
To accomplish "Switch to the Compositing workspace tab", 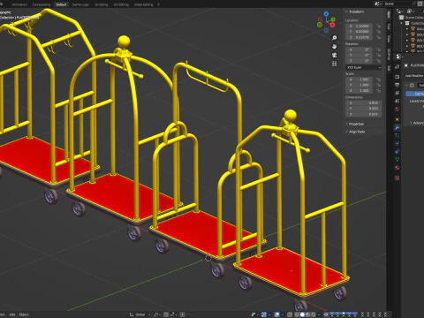I will tap(42, 4).
